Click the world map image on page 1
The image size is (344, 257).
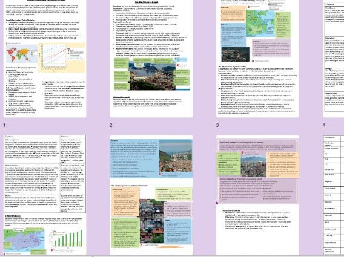(x=22, y=53)
